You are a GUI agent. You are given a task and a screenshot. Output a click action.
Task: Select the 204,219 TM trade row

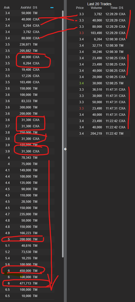[99, 134]
